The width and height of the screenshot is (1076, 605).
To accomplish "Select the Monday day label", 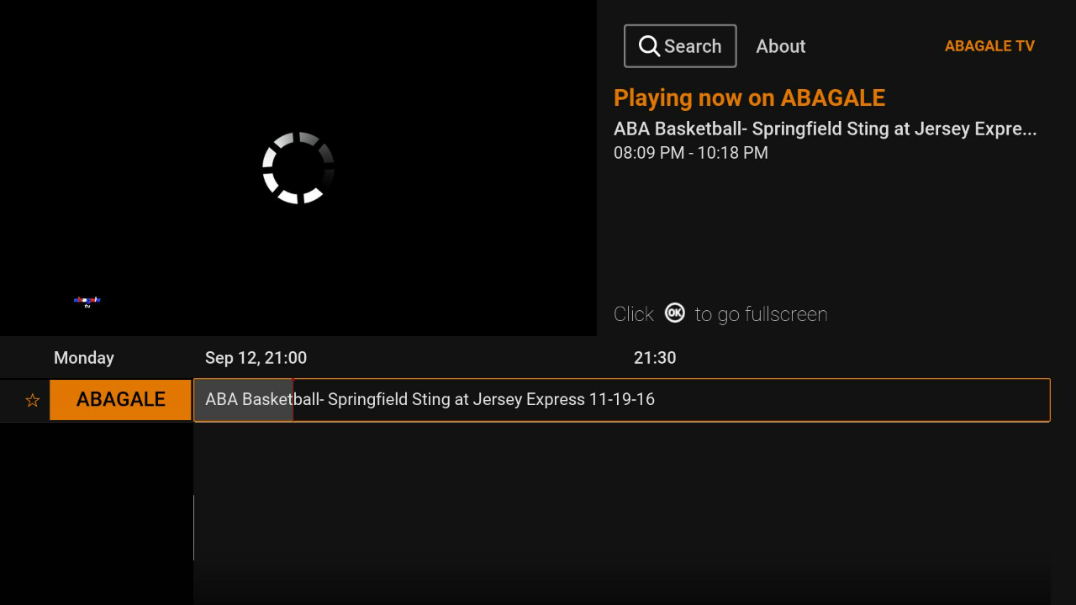I will [84, 357].
